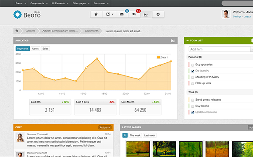The image size is (253, 157).
Task: Open the mail envelope icon
Action: [x=122, y=14]
